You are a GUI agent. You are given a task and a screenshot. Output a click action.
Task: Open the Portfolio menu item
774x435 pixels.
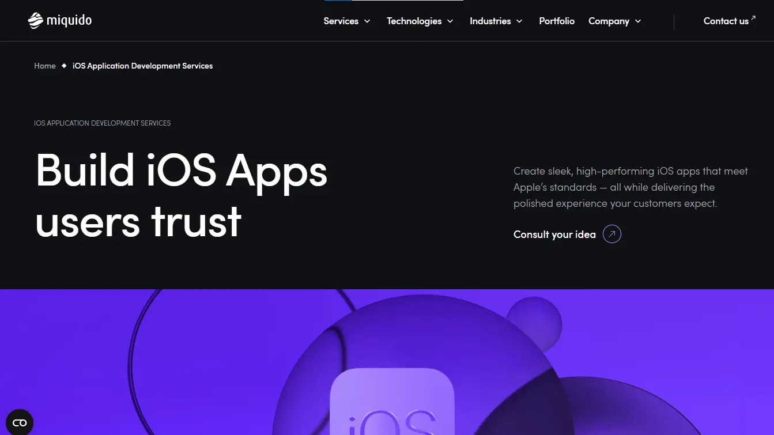557,21
